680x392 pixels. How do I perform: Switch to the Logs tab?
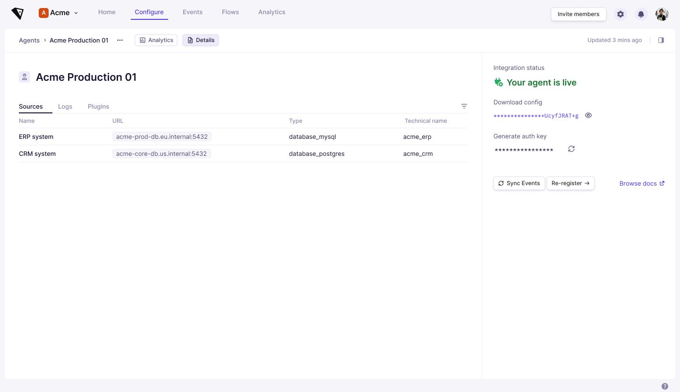click(65, 106)
